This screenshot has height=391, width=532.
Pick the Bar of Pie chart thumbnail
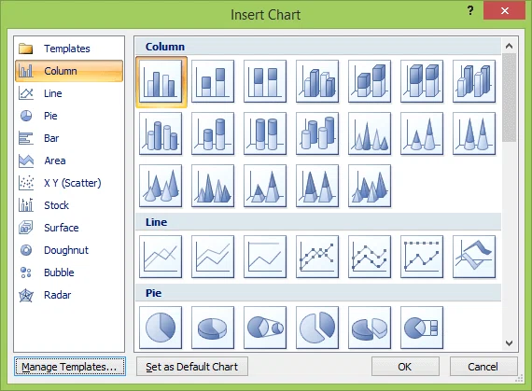pyautogui.click(x=422, y=328)
